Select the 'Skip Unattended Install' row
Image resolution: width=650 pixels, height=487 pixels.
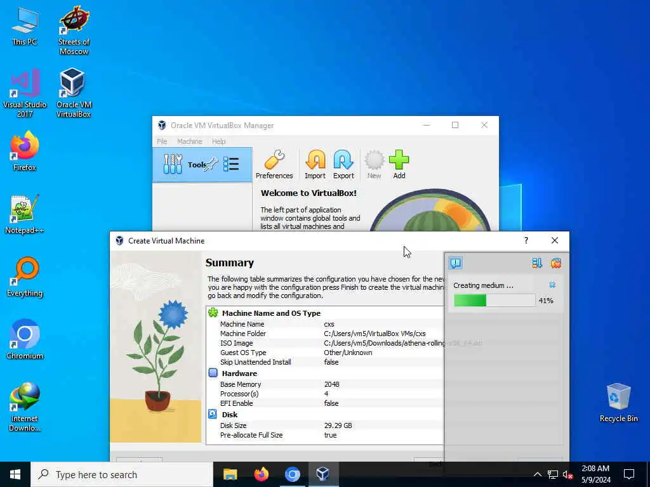pos(325,362)
